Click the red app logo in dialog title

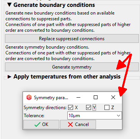pos(29,98)
